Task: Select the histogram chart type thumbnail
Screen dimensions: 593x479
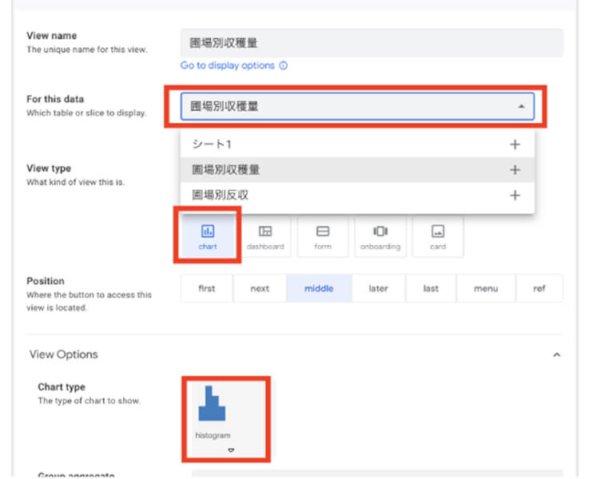Action: click(x=212, y=407)
